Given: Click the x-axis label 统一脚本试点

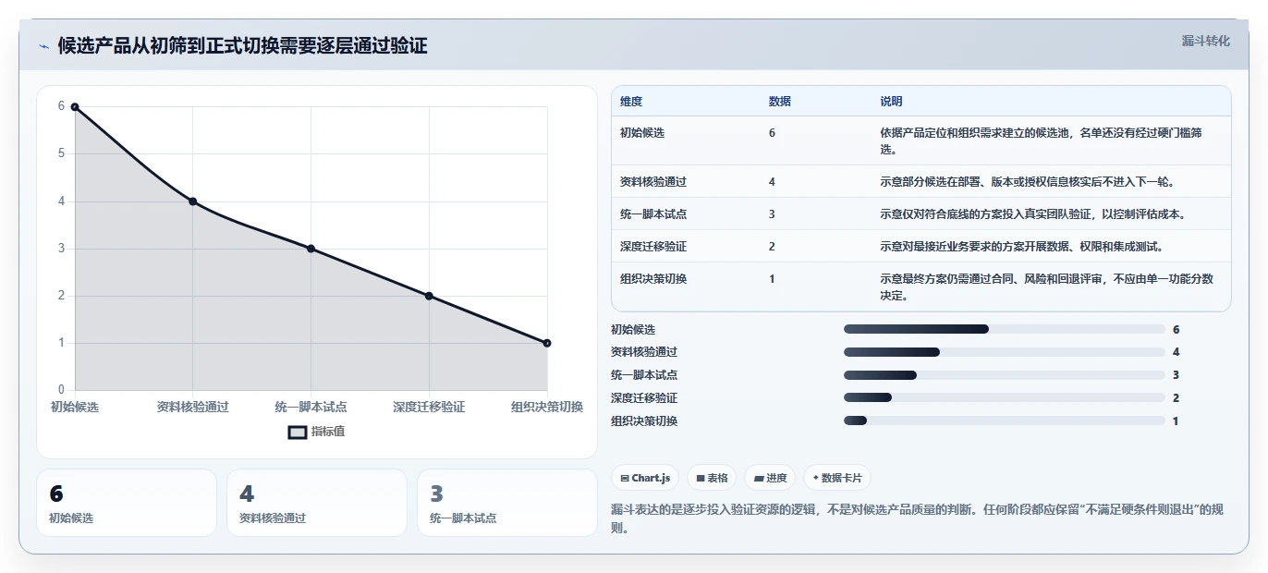Looking at the screenshot, I should click(311, 407).
